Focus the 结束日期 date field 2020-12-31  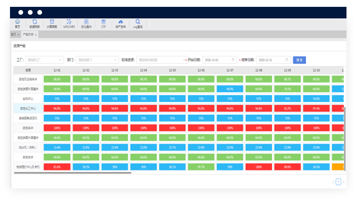point(273,60)
